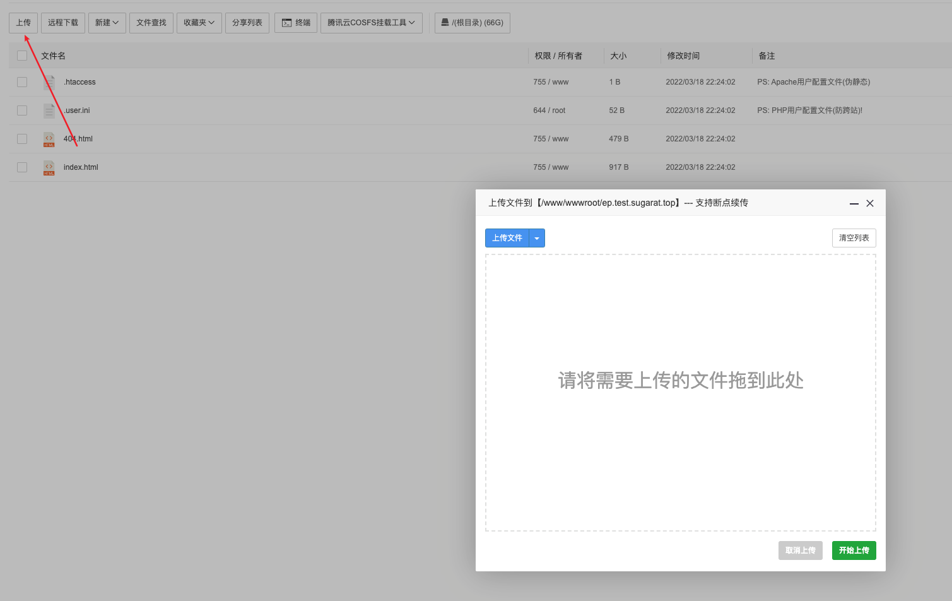
Task: Sort by the 文件名 column header
Action: tap(54, 56)
